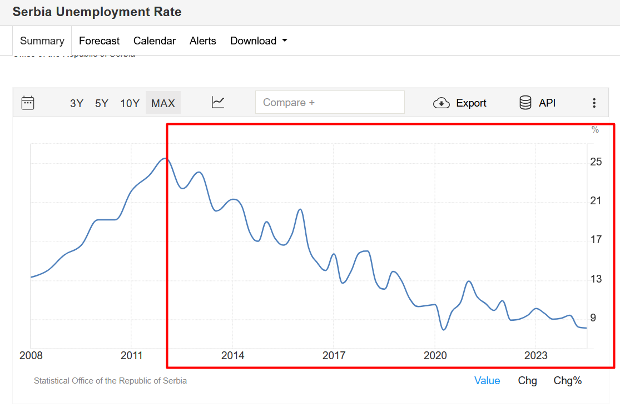Open the Alerts tab
The width and height of the screenshot is (620, 408).
(x=203, y=41)
